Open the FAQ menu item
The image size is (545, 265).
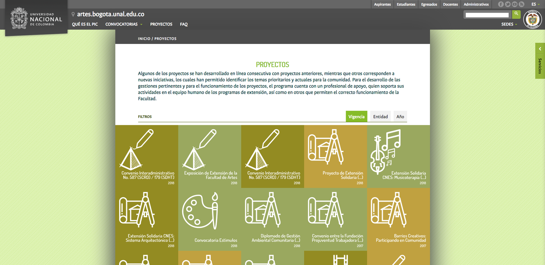point(184,24)
